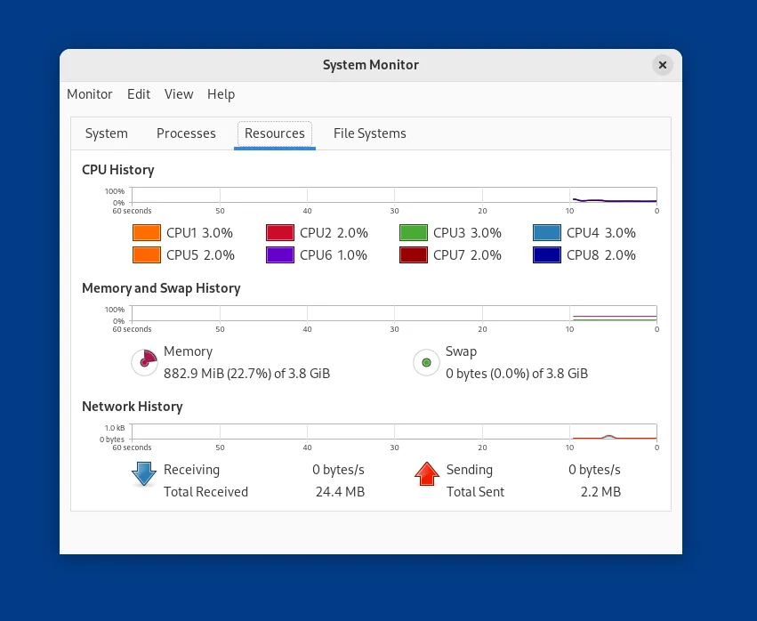Select the CPU7 dark red legend square

pos(413,255)
